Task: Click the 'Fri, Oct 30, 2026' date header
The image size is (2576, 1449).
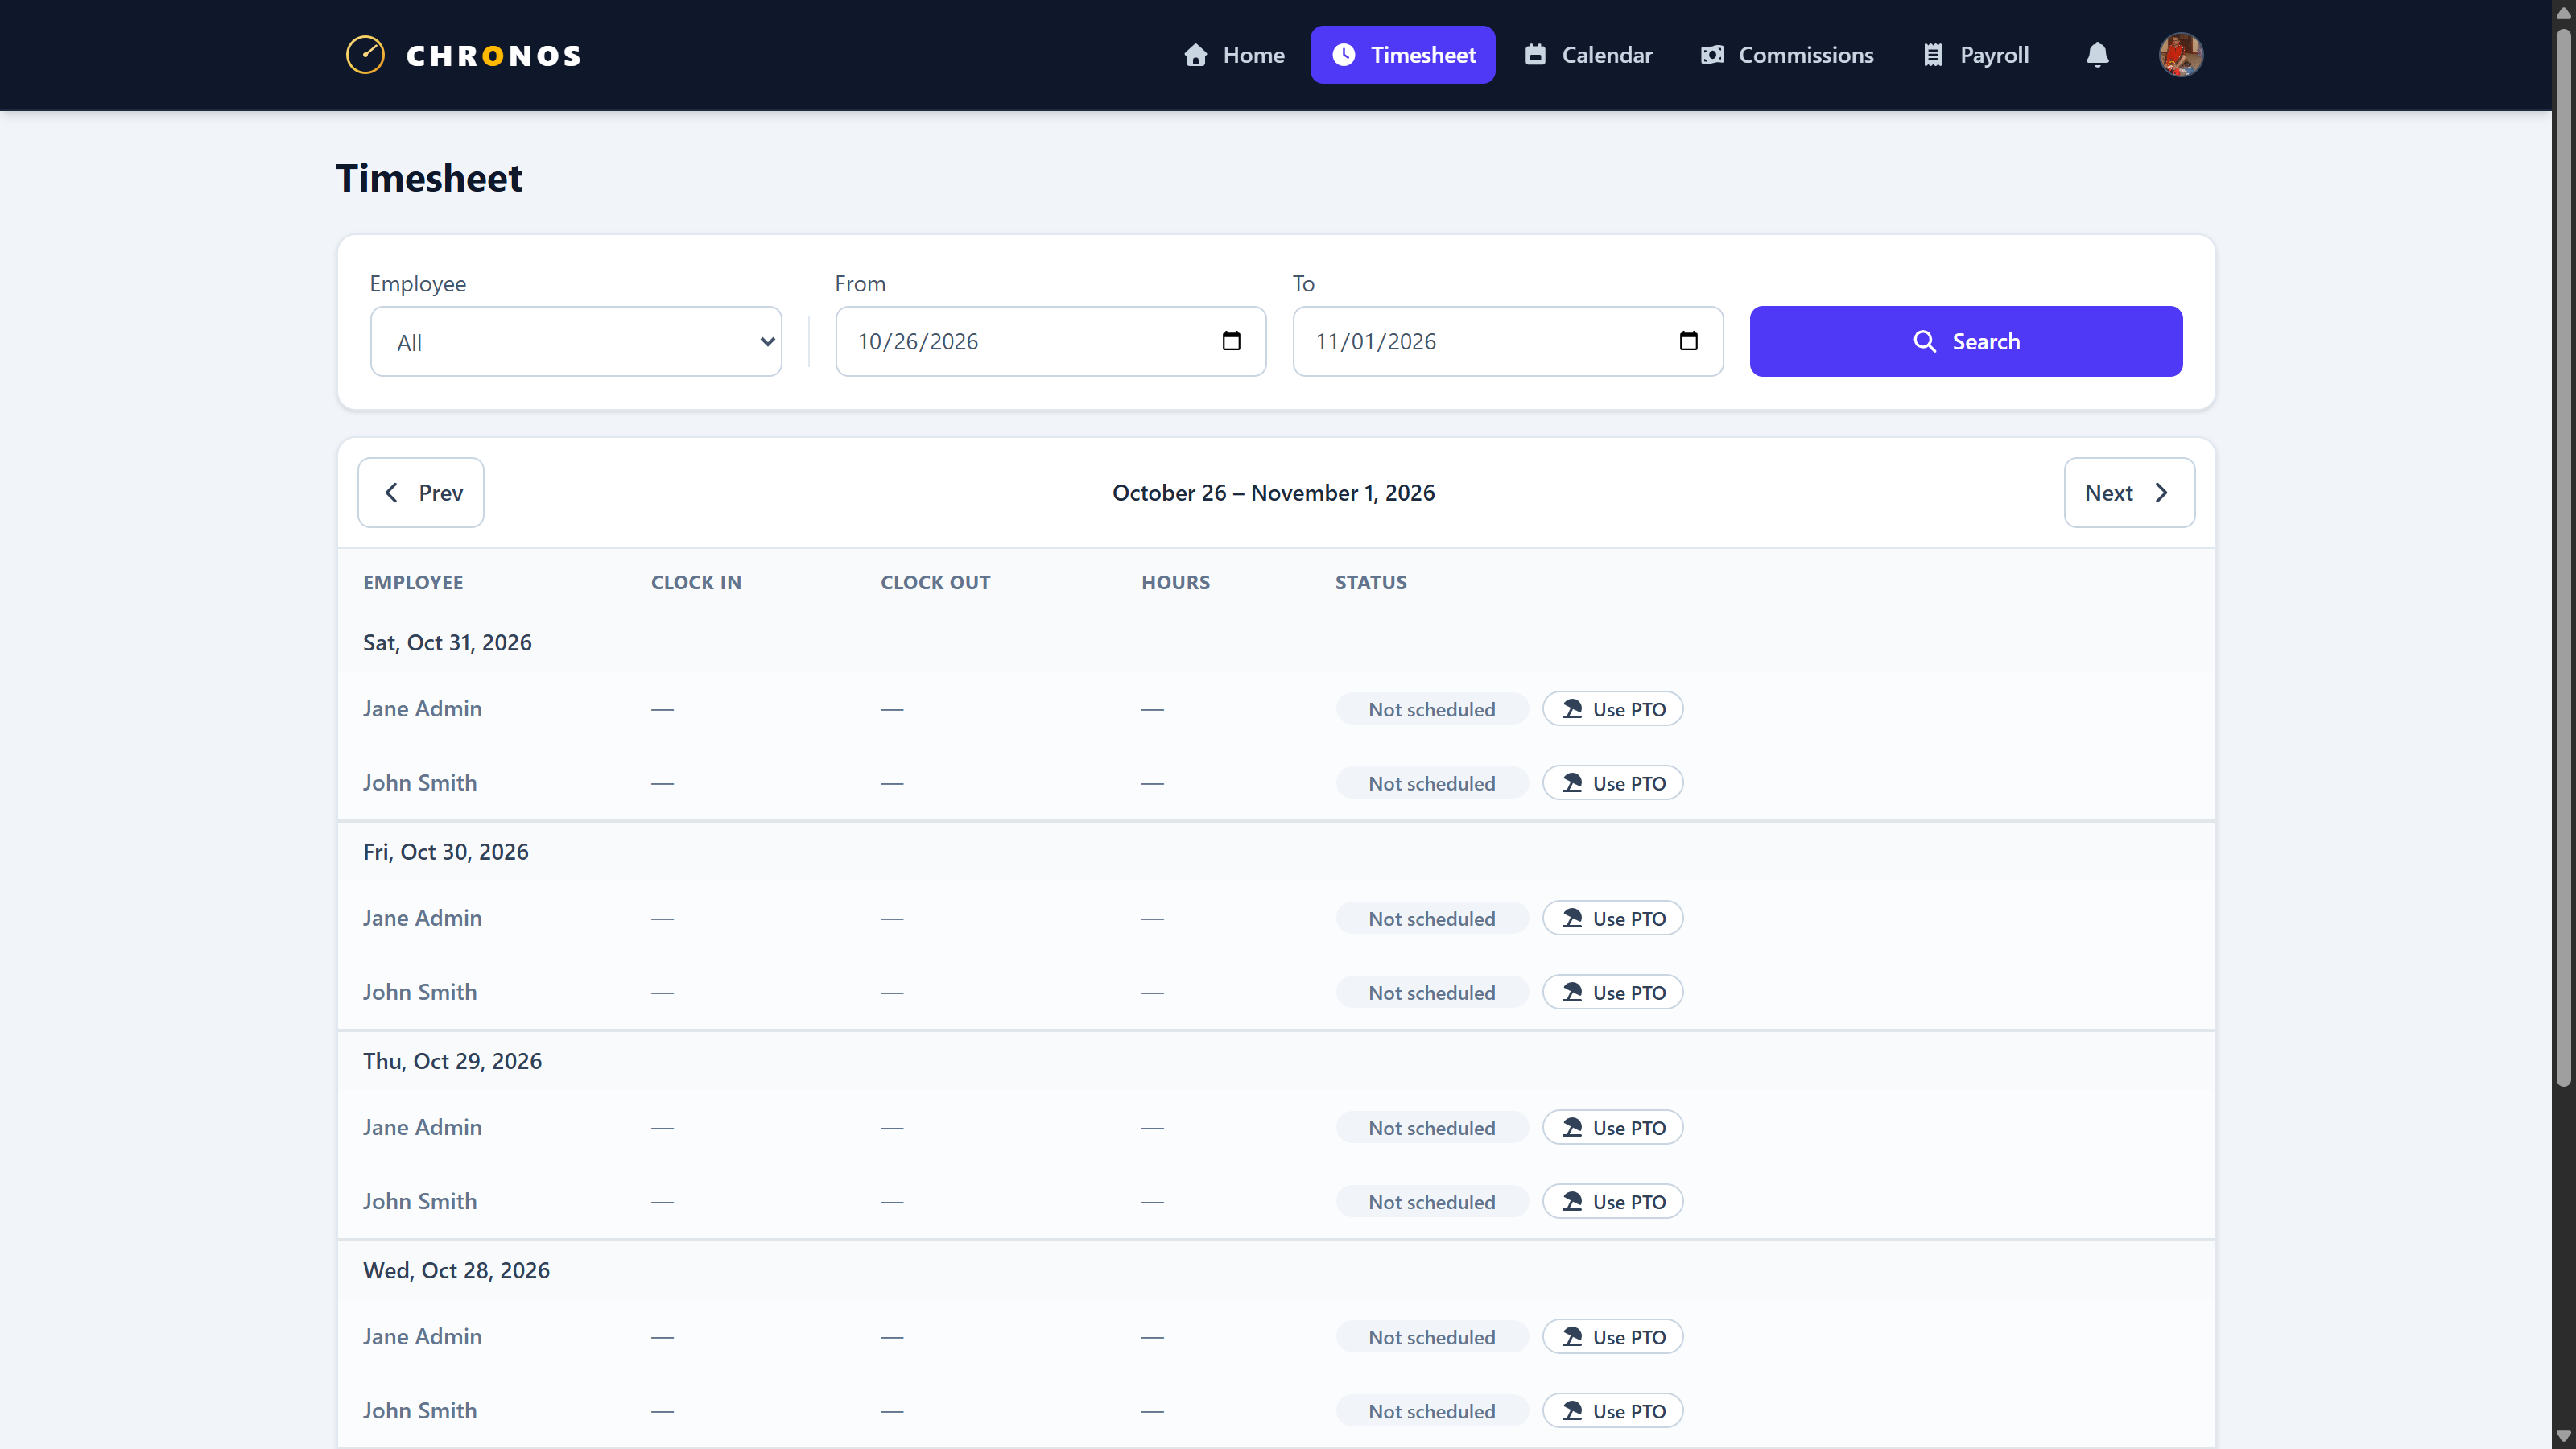Action: (x=446, y=852)
